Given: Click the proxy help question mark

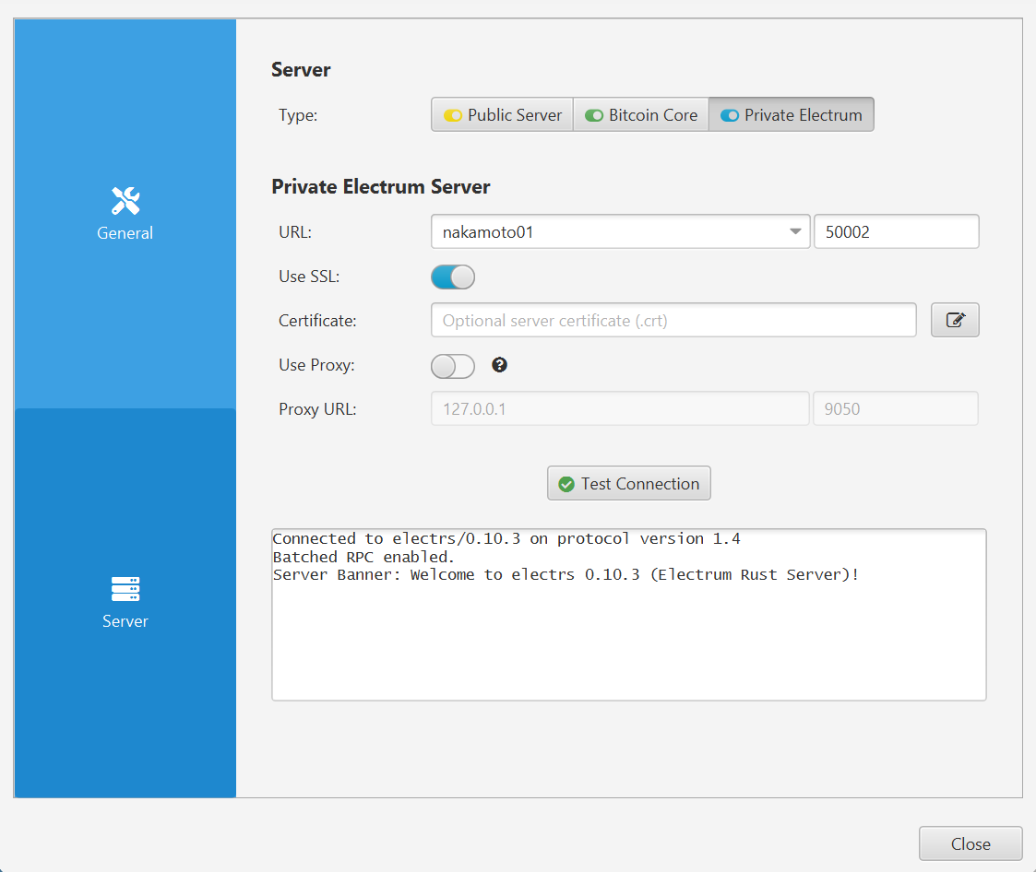Looking at the screenshot, I should pyautogui.click(x=499, y=365).
